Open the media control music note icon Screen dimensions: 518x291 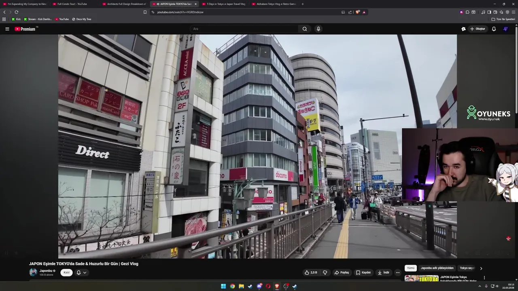pyautogui.click(x=483, y=12)
